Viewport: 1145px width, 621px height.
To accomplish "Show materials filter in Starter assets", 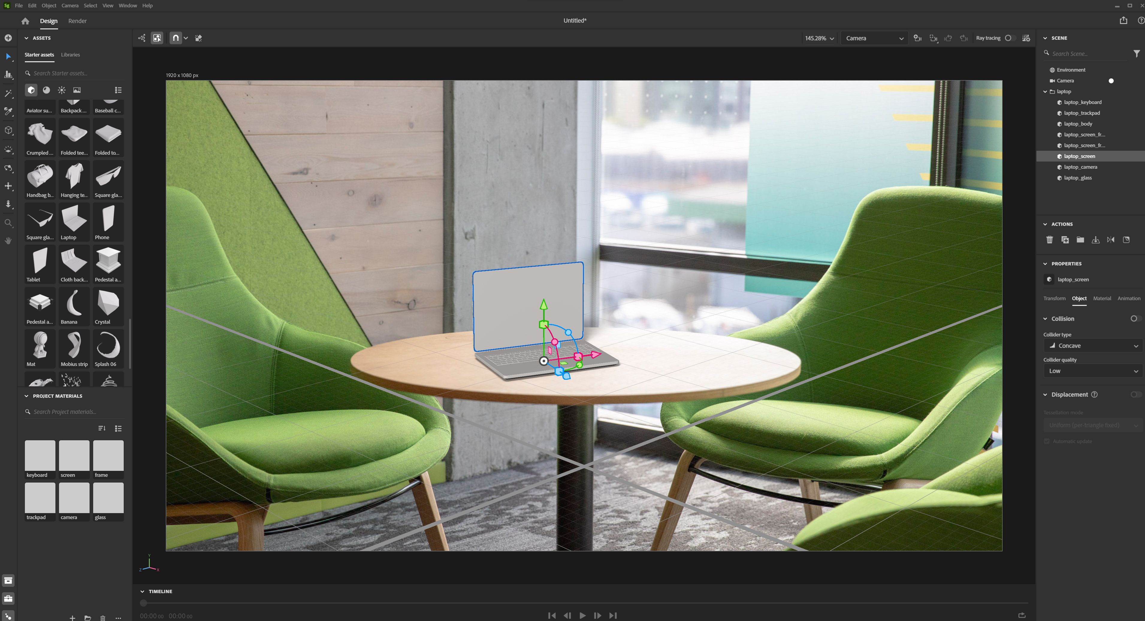I will pos(46,90).
